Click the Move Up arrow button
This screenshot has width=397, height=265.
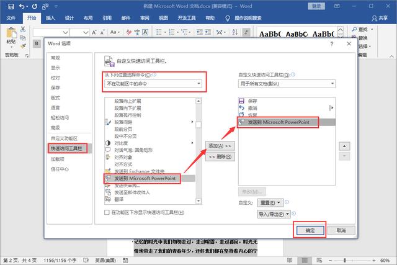click(x=344, y=146)
